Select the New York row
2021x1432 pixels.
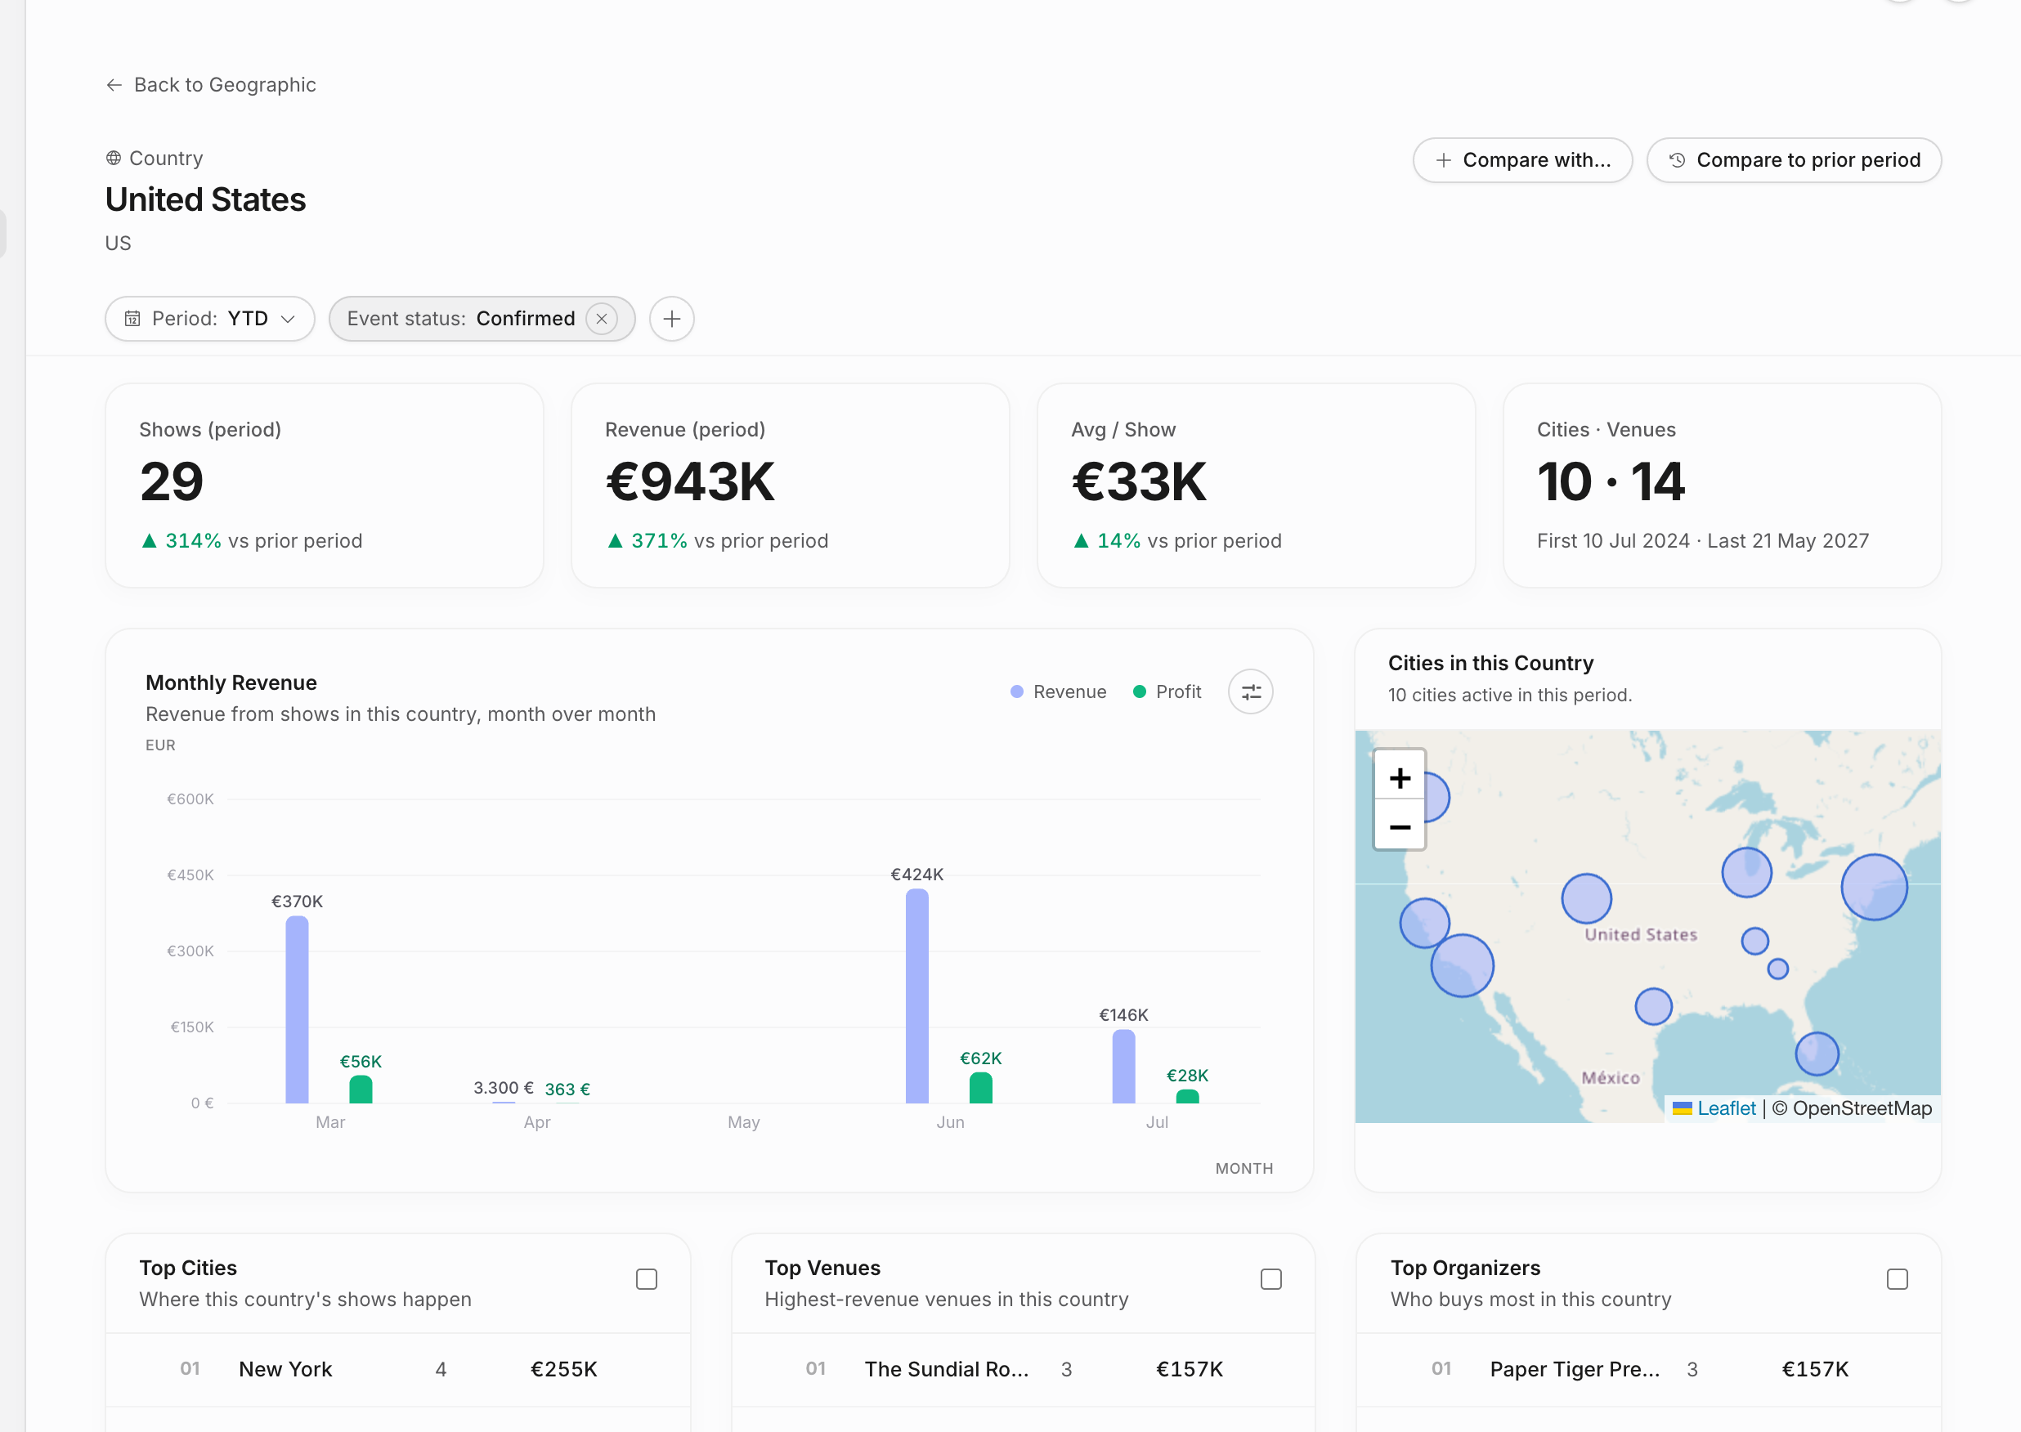pyautogui.click(x=397, y=1369)
